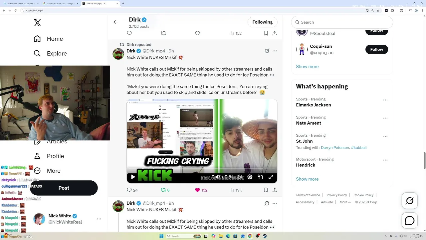Open Grok actions on bottom Dirk tweet
Screen dimensions: 426x240
coord(267,203)
